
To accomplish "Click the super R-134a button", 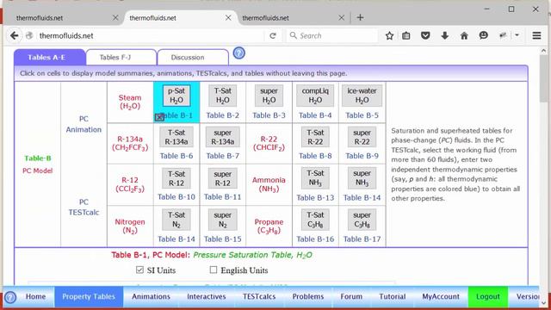I will click(x=222, y=137).
